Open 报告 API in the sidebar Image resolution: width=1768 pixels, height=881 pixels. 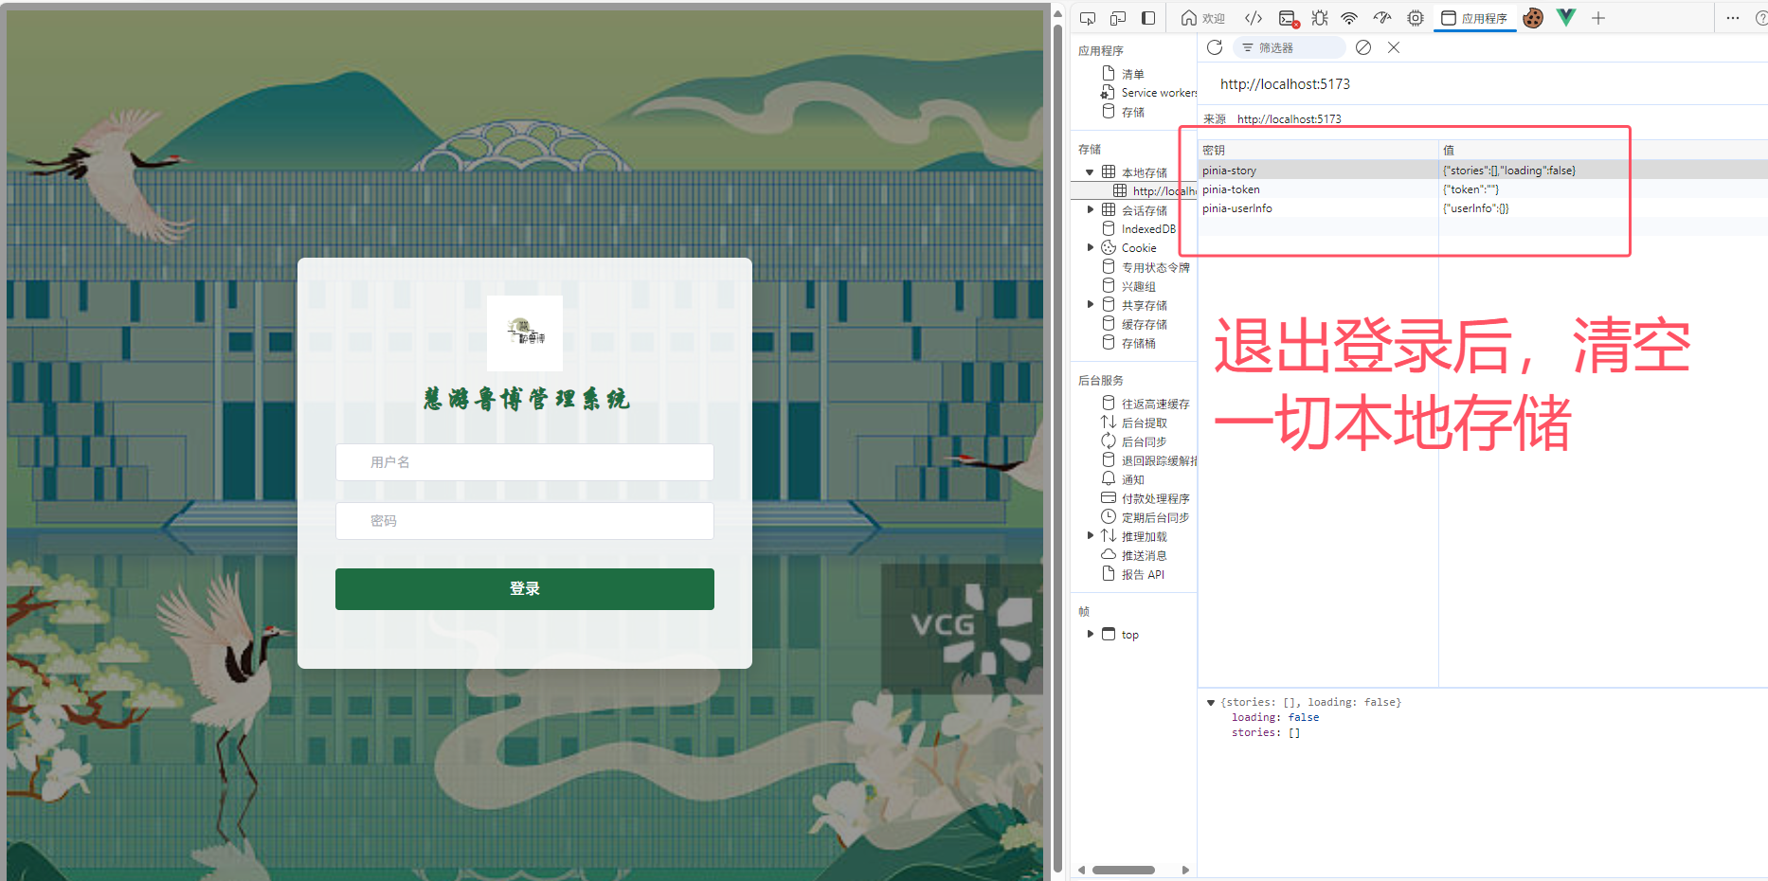tap(1143, 574)
